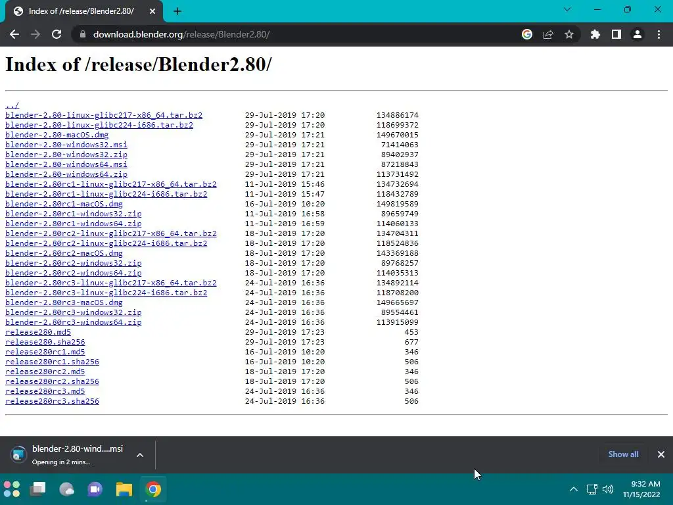The width and height of the screenshot is (673, 505).
Task: Reload the current page
Action: click(57, 34)
